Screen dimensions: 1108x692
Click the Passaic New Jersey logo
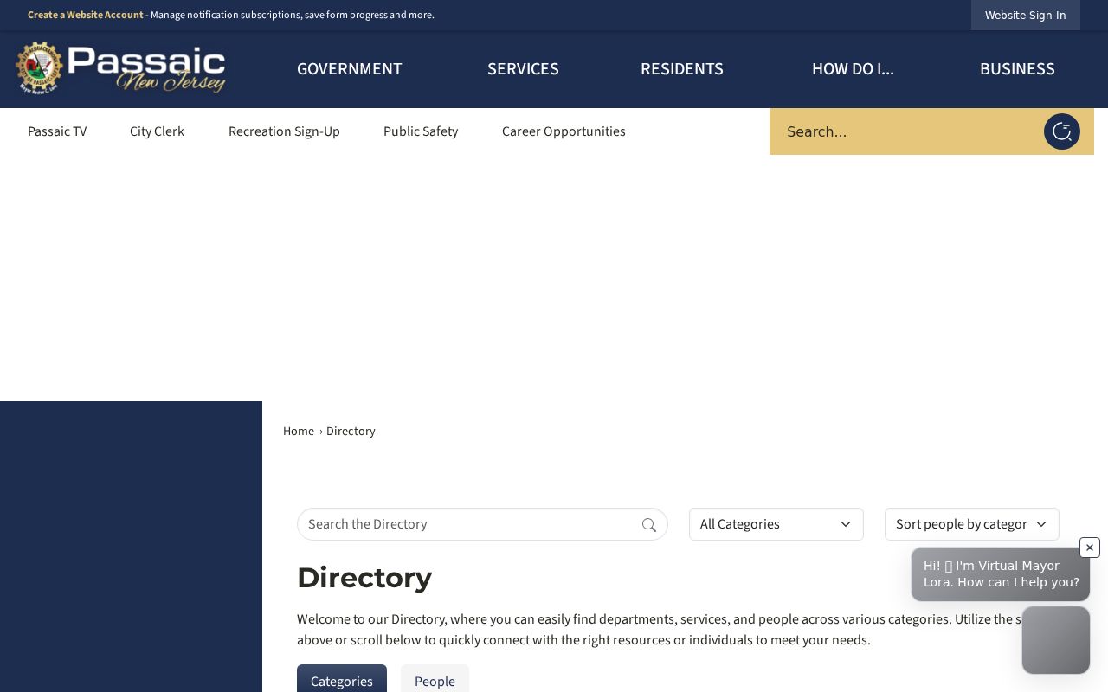pos(121,68)
